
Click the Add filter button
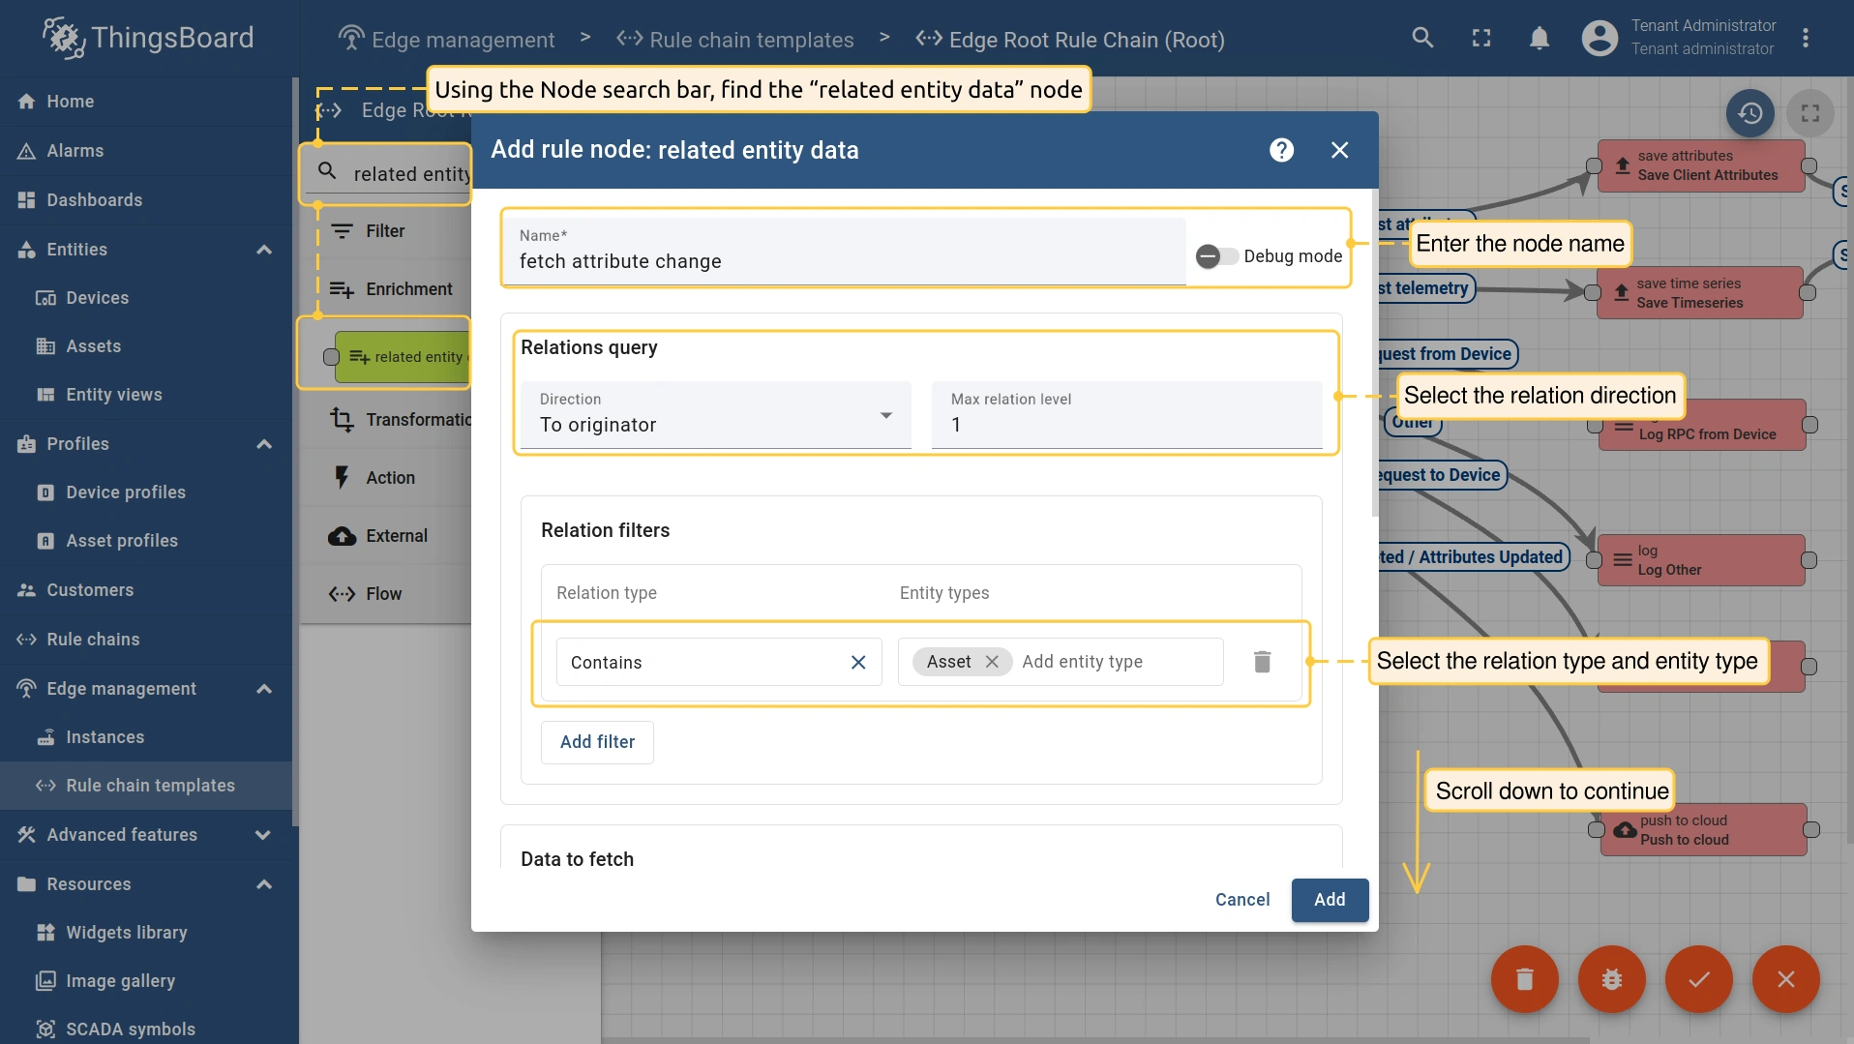597,742
